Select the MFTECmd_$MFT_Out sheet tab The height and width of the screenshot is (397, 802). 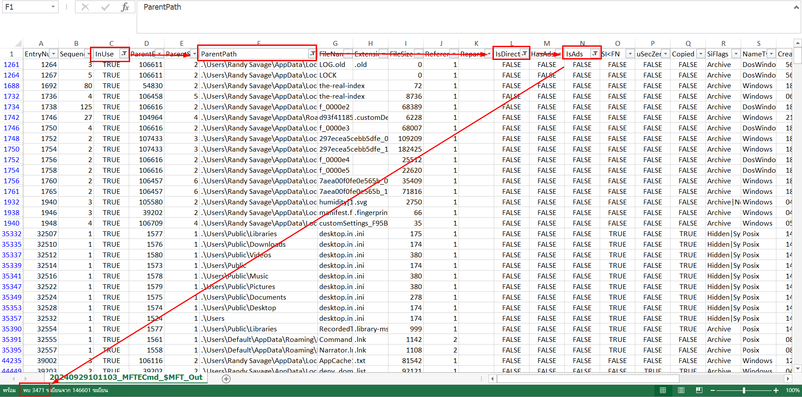point(126,377)
